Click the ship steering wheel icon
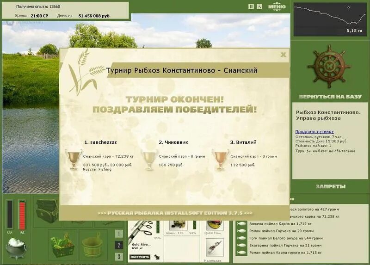Viewport: 370px width, 265px height. (329, 67)
